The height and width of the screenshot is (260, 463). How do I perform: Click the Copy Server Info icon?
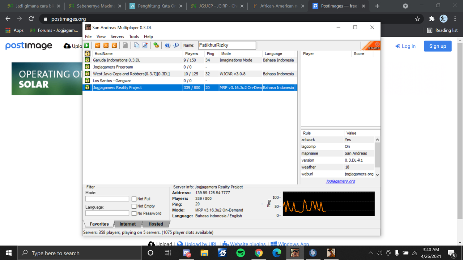pyautogui.click(x=137, y=45)
